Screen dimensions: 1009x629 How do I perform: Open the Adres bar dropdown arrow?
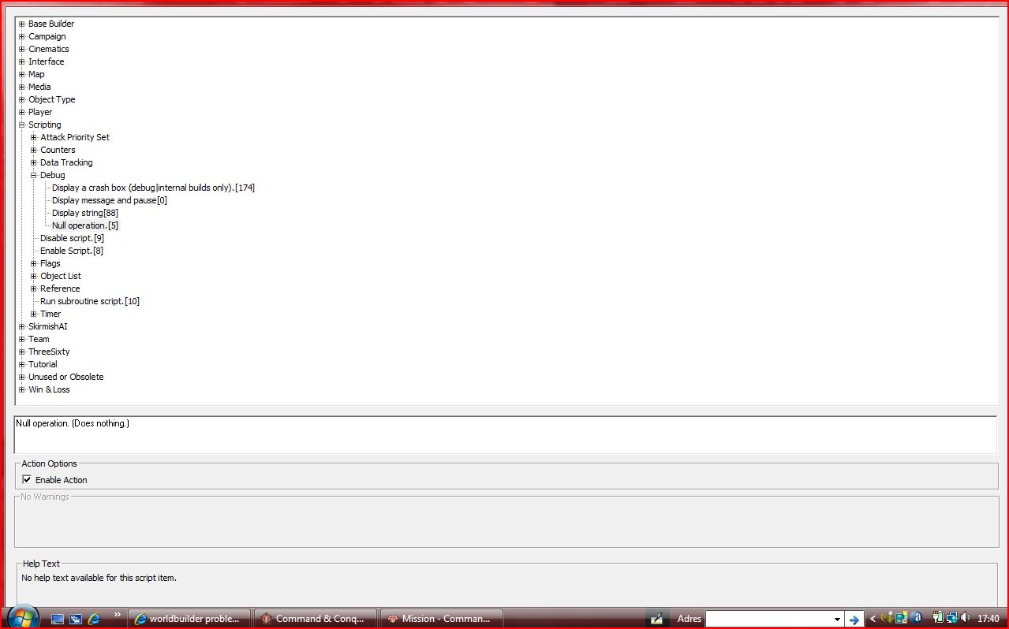837,620
